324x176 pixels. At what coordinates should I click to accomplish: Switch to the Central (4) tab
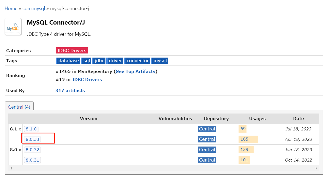tap(19, 107)
